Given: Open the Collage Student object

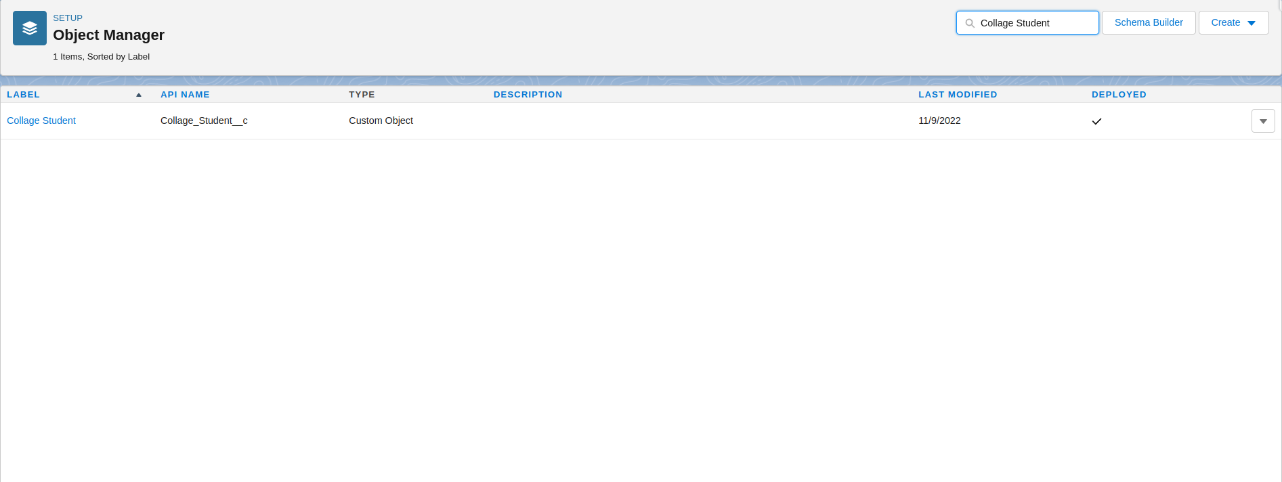Looking at the screenshot, I should point(41,121).
